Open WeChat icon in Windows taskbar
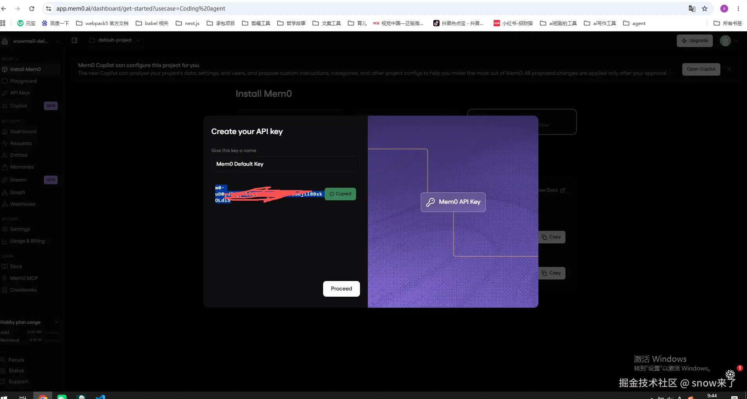Viewport: 747px width, 399px height. [x=62, y=396]
